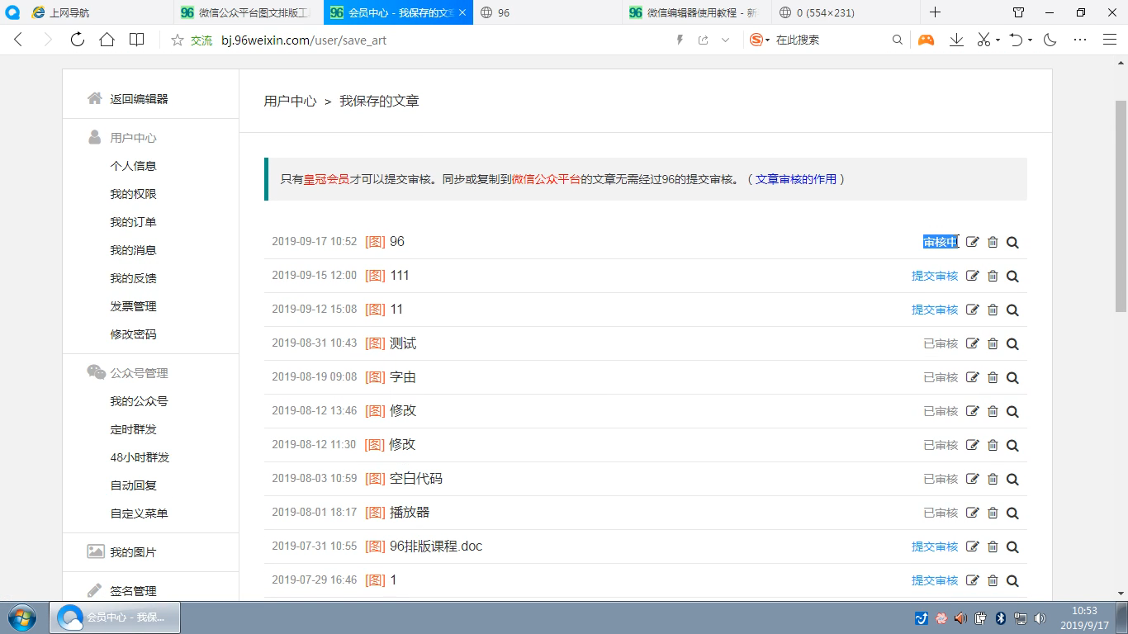Viewport: 1128px width, 634px height.
Task: Close the 会员中心 tab
Action: (x=462, y=12)
